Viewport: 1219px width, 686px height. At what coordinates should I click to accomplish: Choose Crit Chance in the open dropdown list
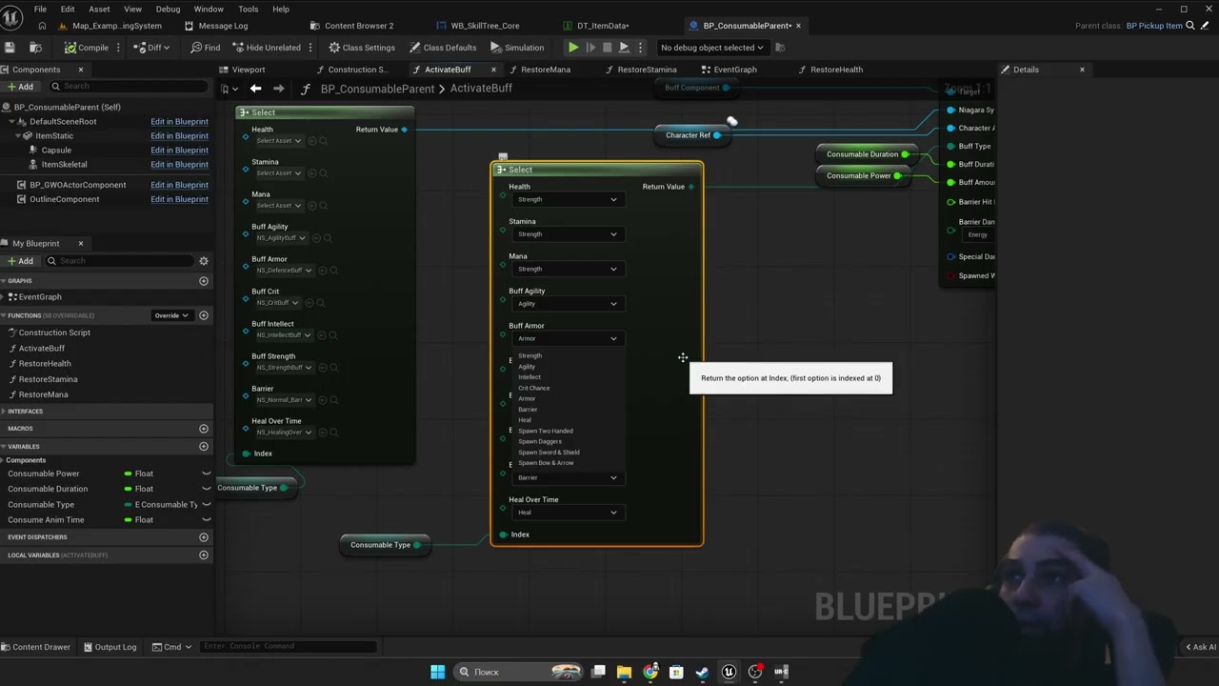coord(534,388)
